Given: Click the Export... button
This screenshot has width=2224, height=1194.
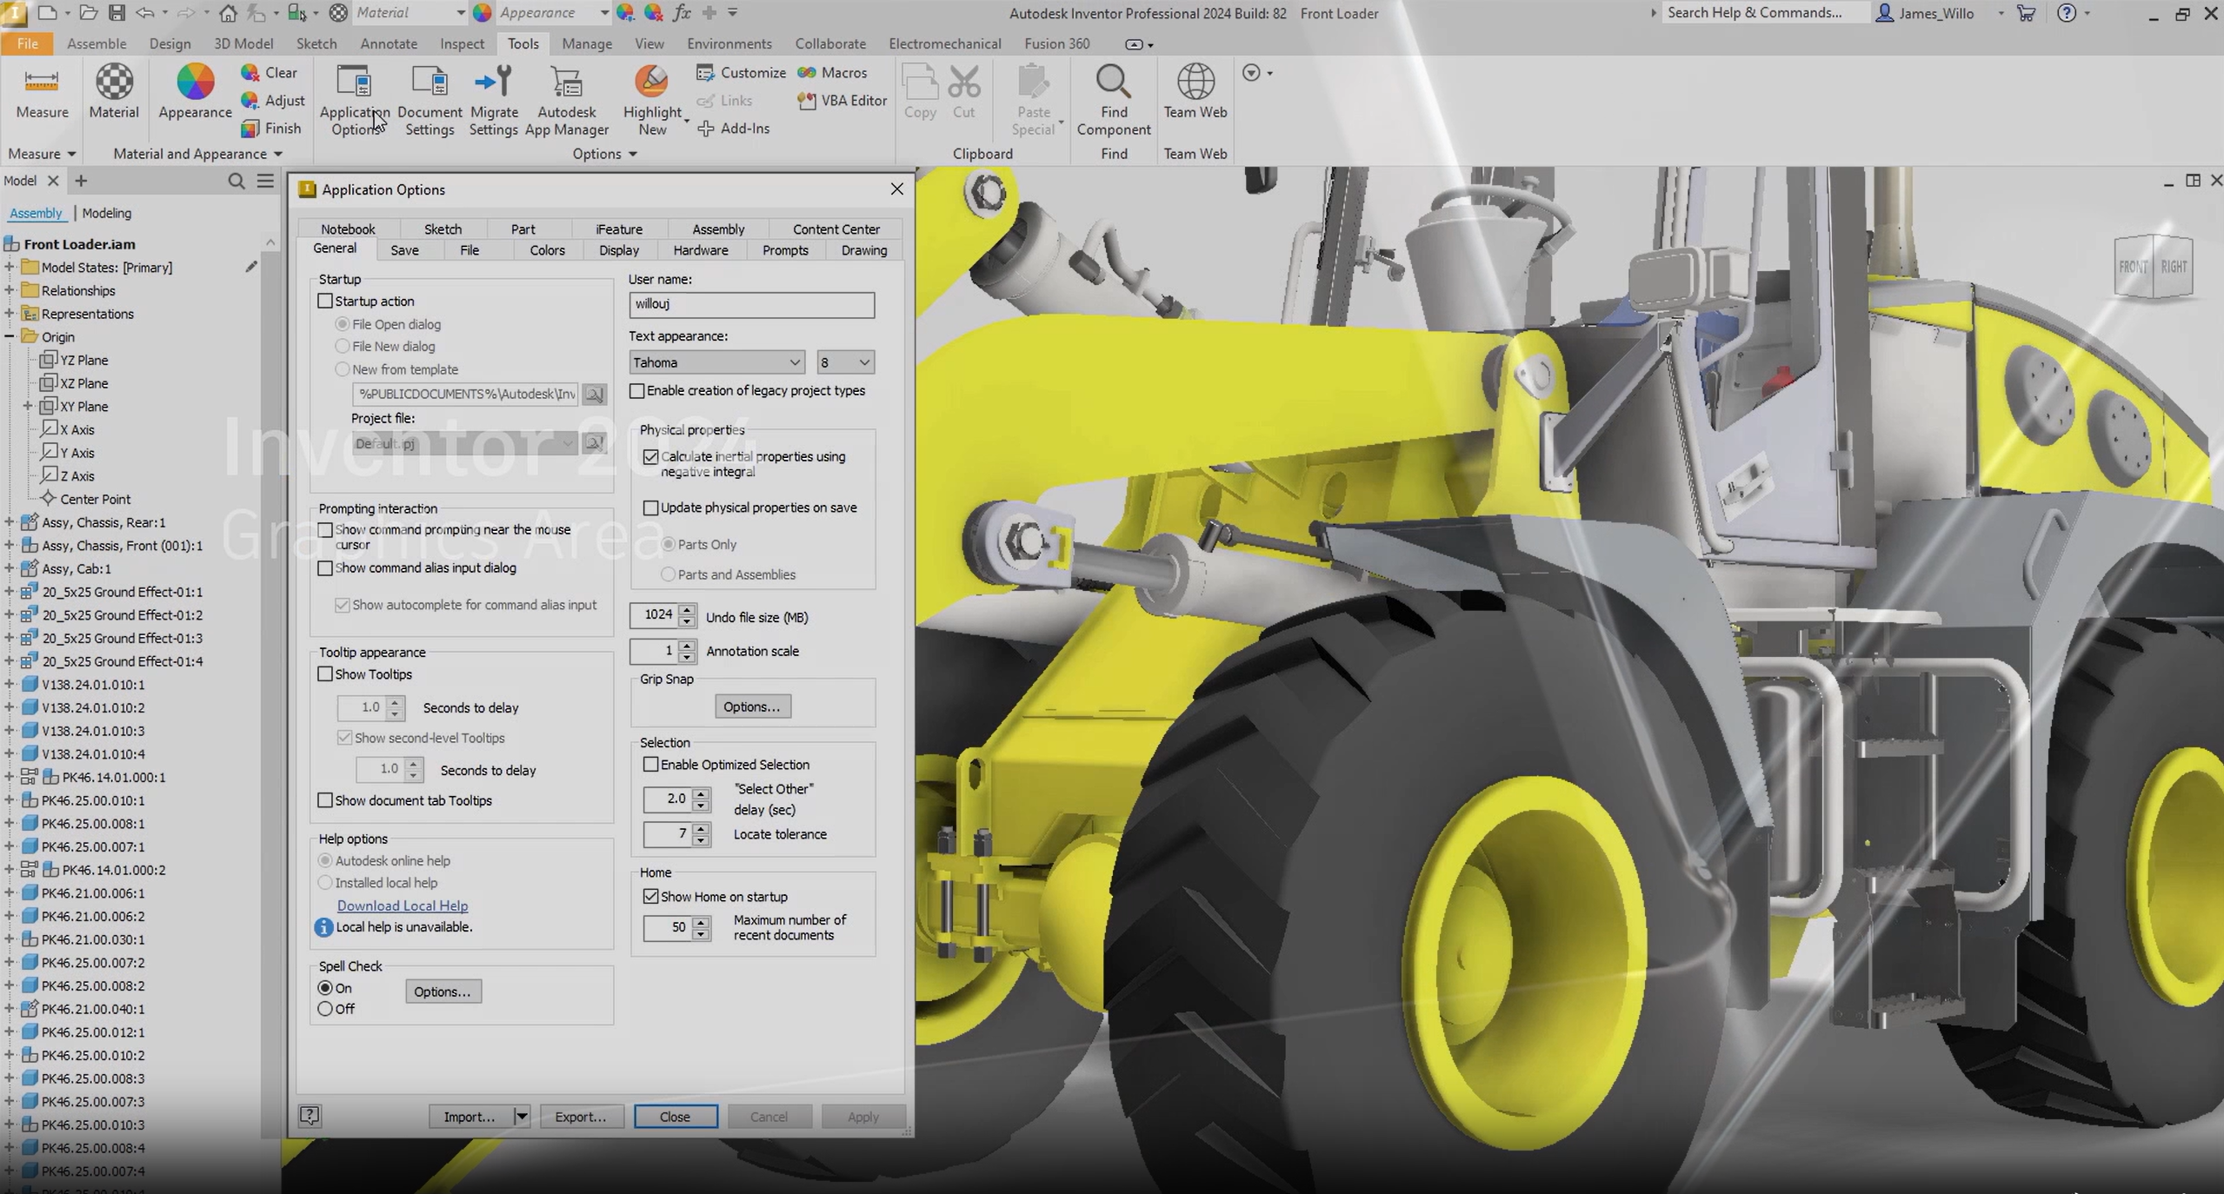Looking at the screenshot, I should (580, 1117).
